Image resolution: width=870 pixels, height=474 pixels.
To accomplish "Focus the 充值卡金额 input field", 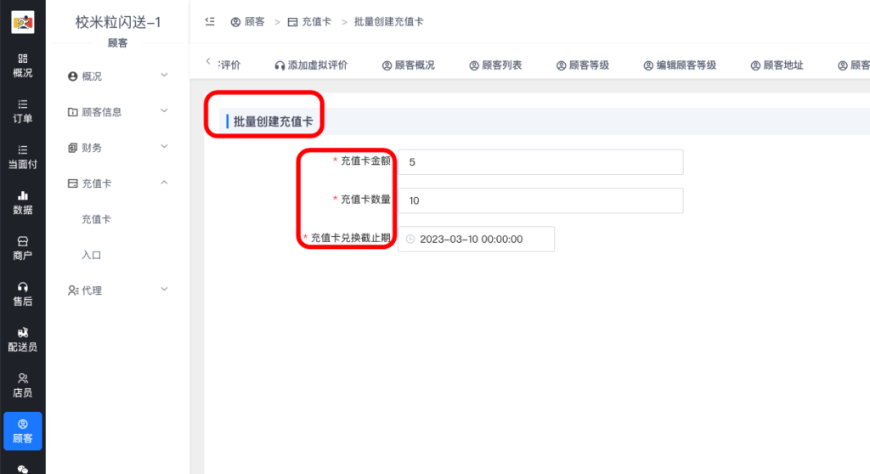I will coord(540,162).
